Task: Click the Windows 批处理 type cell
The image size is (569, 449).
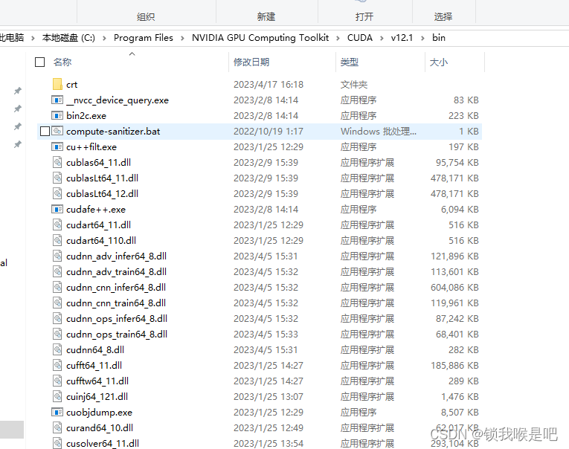Action: [378, 132]
